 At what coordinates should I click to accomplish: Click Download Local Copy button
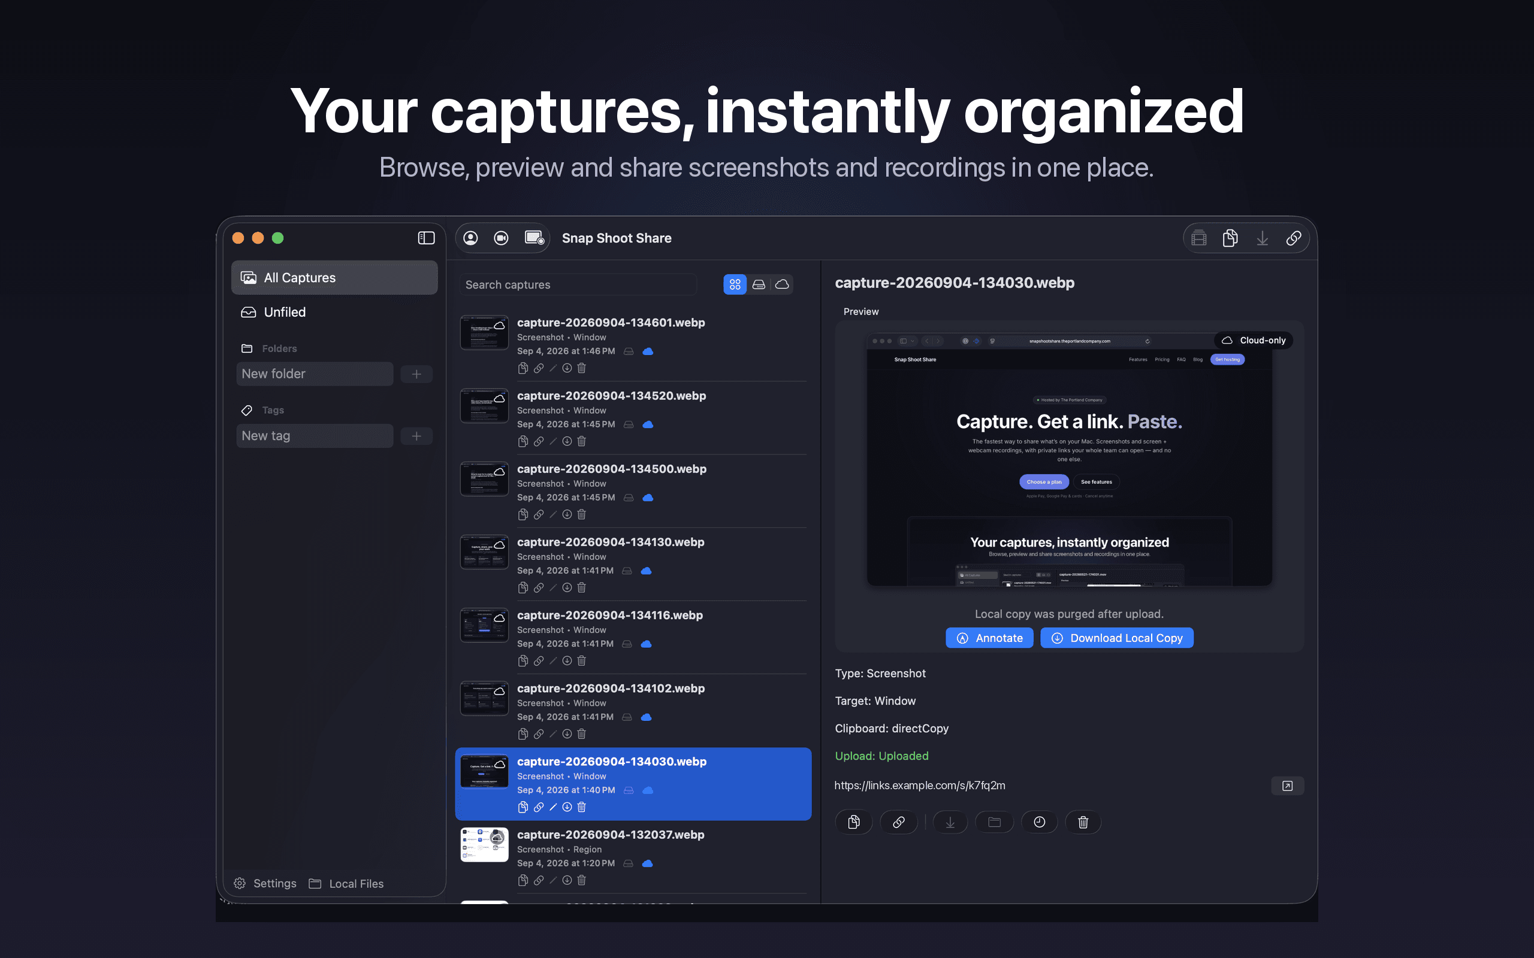(1117, 638)
